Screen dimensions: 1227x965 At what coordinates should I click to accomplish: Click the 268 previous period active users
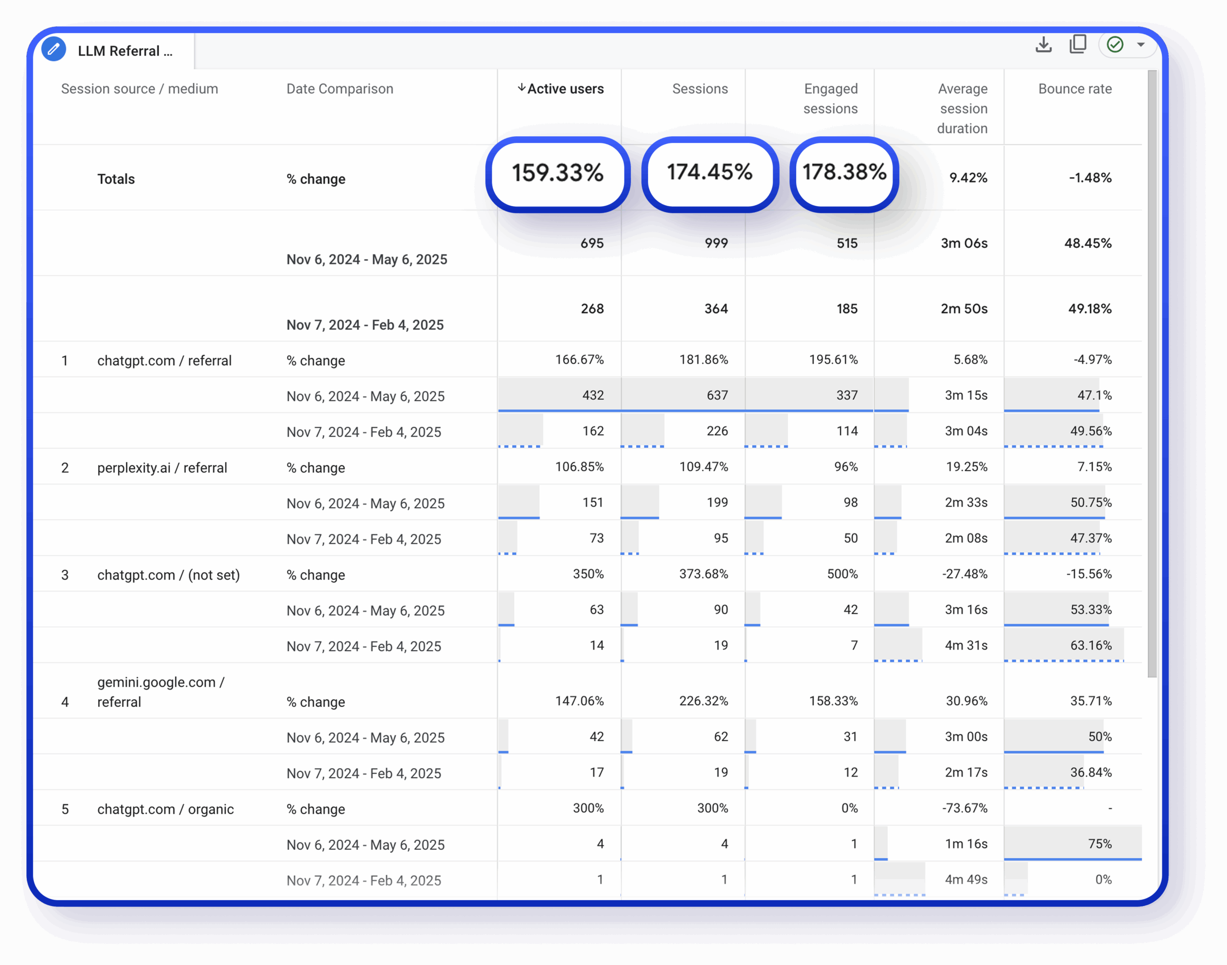tap(592, 309)
